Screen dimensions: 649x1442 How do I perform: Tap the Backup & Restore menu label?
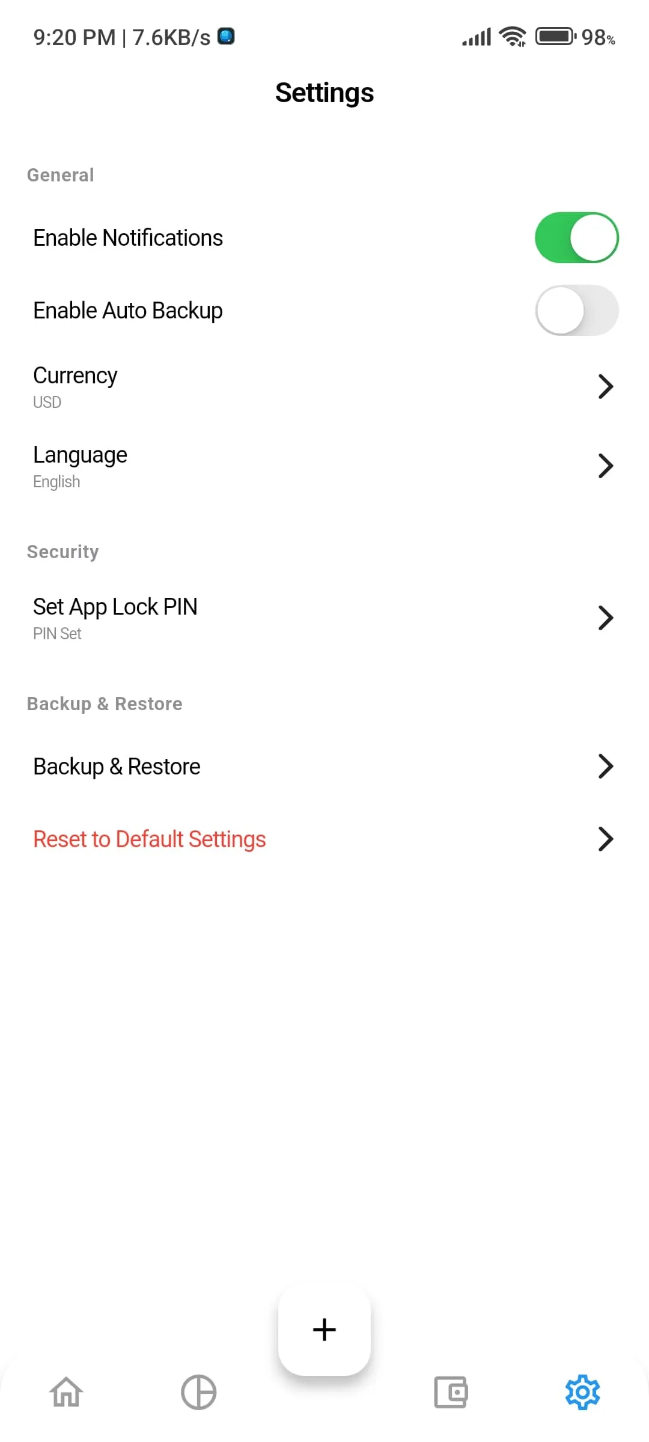pyautogui.click(x=117, y=767)
